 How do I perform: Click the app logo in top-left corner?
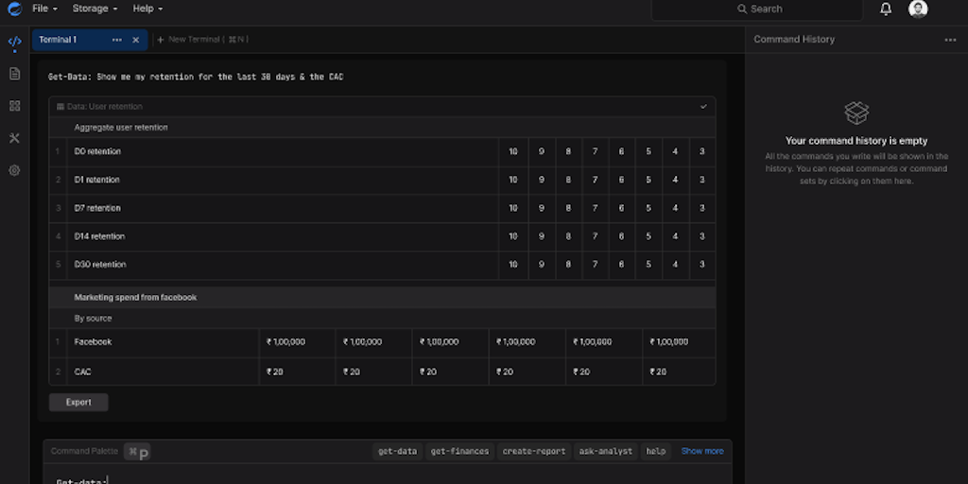(x=14, y=9)
